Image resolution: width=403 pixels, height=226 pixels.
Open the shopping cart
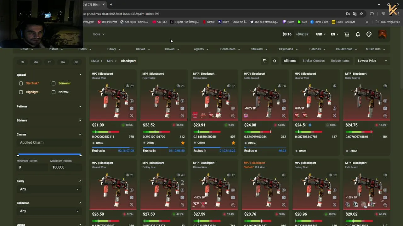tap(347, 34)
